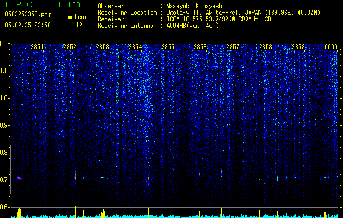Click the meteor echo at 2353
The image size is (343, 218).
point(103,177)
